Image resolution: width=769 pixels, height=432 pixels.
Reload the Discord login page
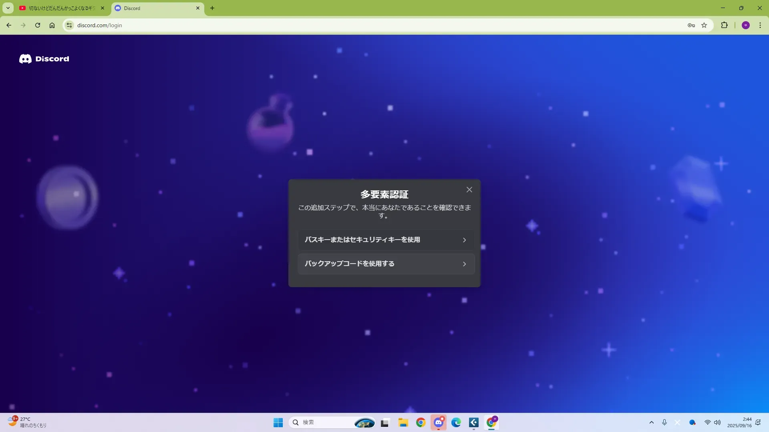tap(38, 25)
